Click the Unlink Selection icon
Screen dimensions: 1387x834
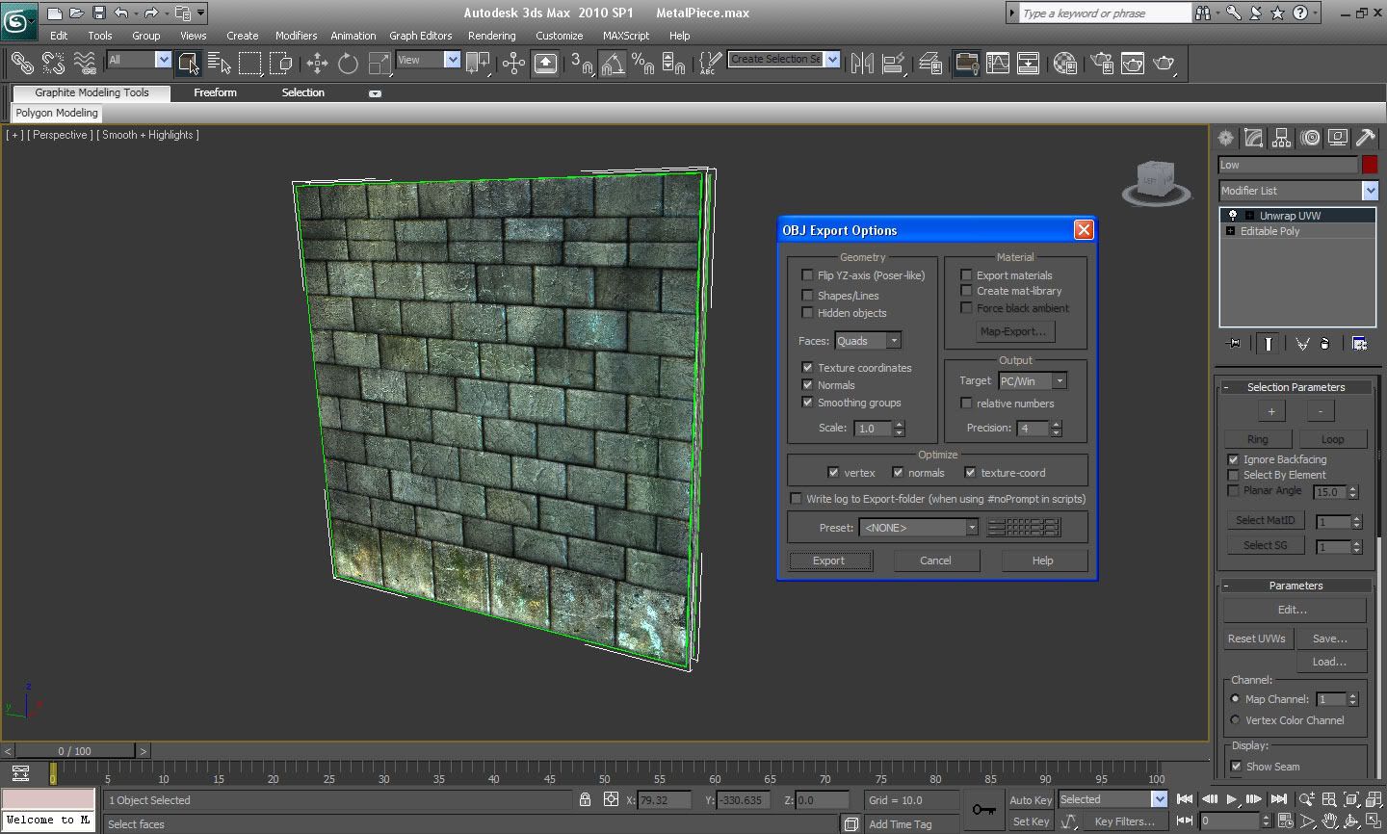pos(53,64)
